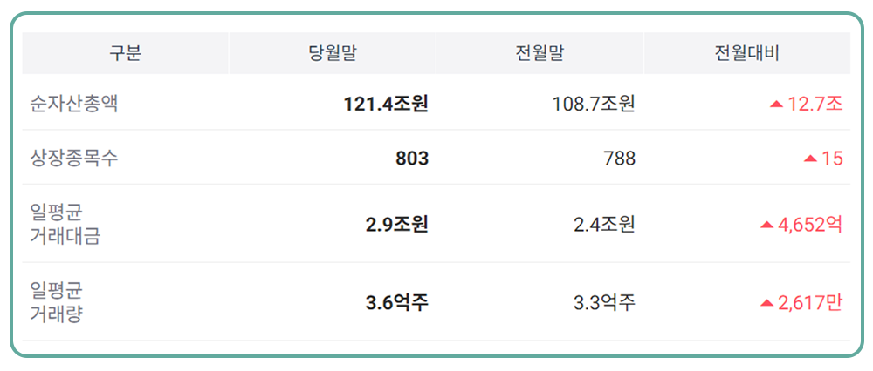Image resolution: width=873 pixels, height=371 pixels.
Task: Select the bold 2.9조원 value
Action: (x=397, y=225)
